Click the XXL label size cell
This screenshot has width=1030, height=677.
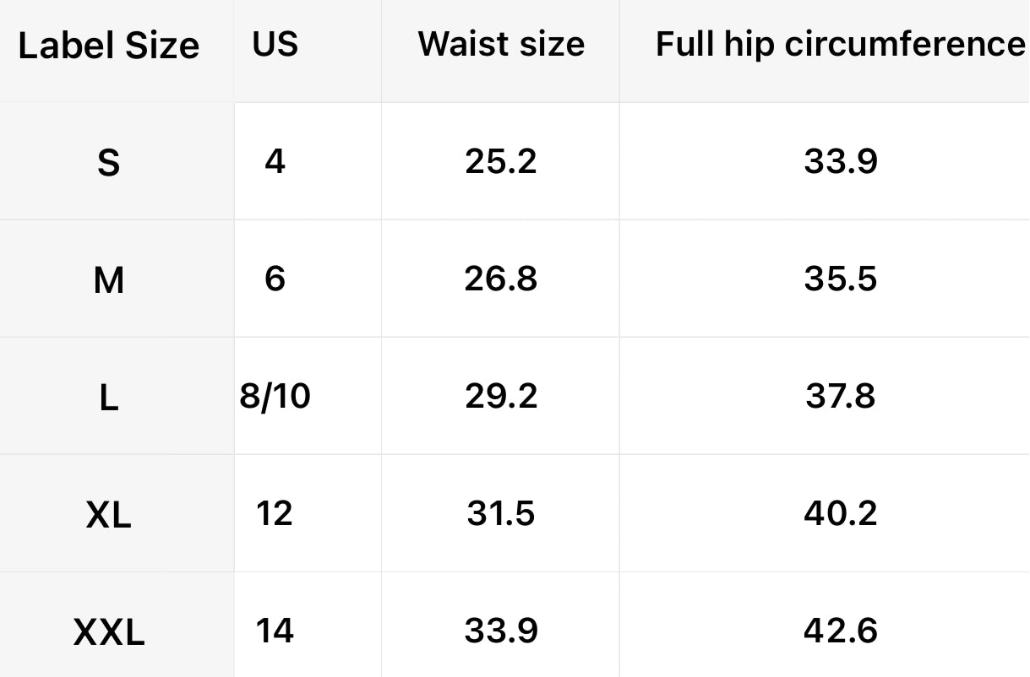[109, 631]
